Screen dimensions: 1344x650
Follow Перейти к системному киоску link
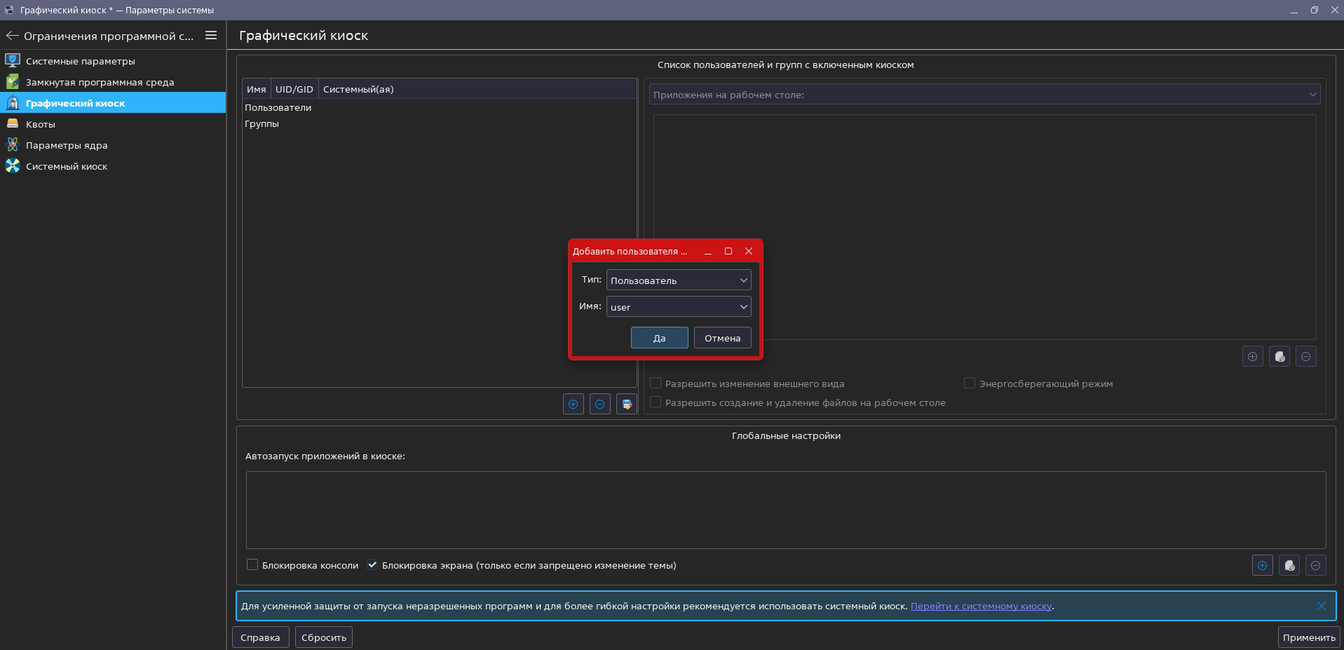(981, 606)
